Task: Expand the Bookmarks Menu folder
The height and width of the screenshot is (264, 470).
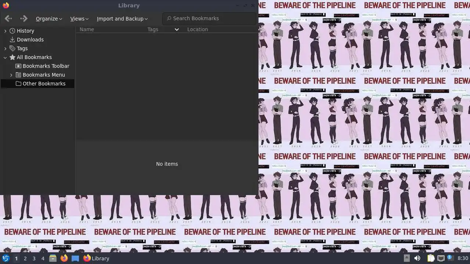Action: 11,75
